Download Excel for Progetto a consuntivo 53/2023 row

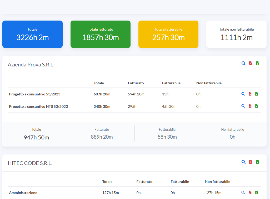[x=257, y=94]
